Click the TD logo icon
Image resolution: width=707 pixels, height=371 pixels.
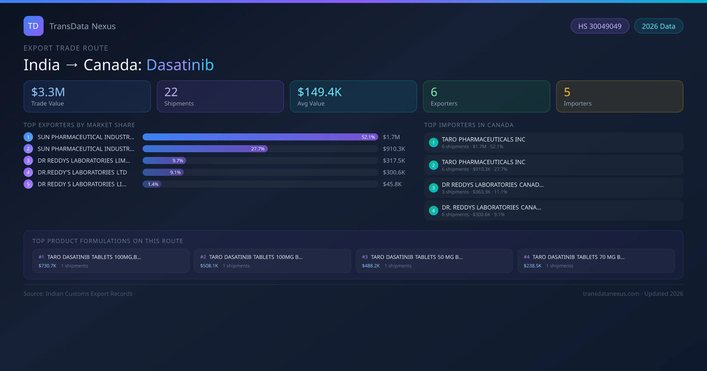click(x=33, y=26)
